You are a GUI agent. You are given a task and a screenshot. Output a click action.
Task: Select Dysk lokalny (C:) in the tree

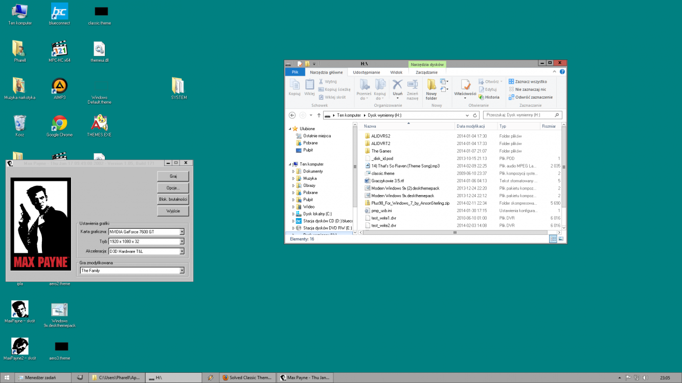click(x=317, y=214)
